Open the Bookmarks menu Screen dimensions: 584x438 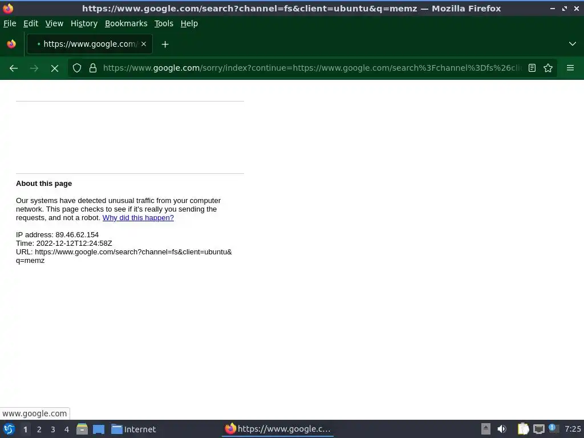(x=126, y=23)
